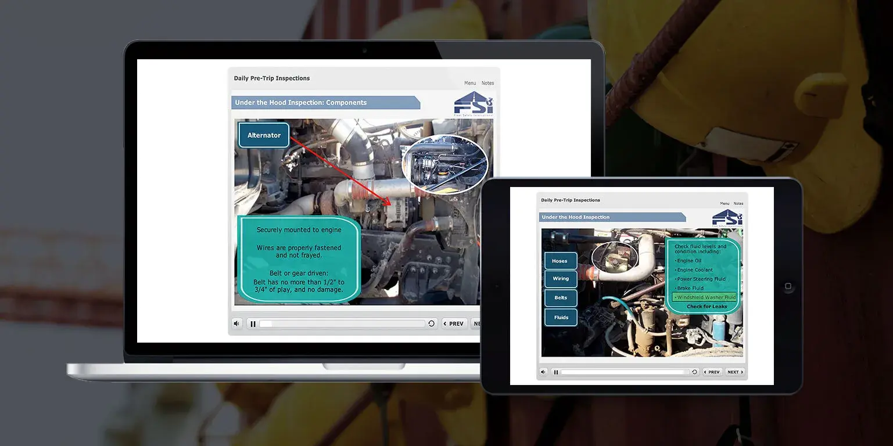Click the Alternator label on laptop slide
Screen dimensions: 893x446
264,135
